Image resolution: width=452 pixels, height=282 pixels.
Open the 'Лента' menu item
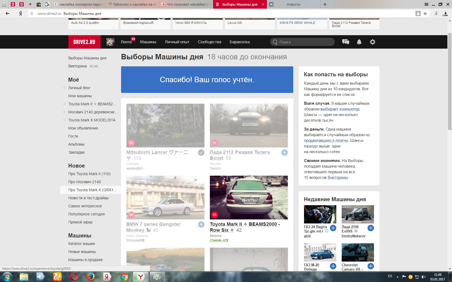(126, 42)
